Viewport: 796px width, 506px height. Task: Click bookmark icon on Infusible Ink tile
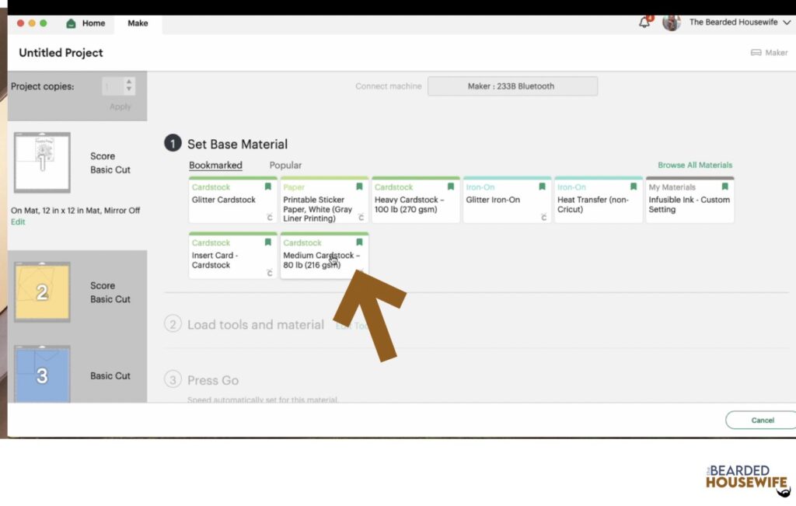pos(724,187)
